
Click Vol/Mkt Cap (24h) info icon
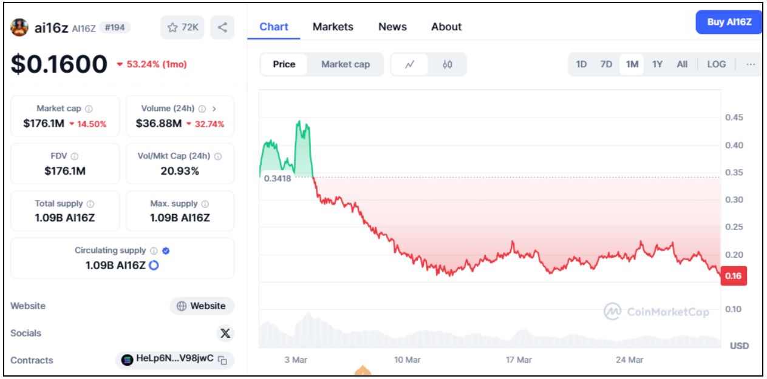218,156
